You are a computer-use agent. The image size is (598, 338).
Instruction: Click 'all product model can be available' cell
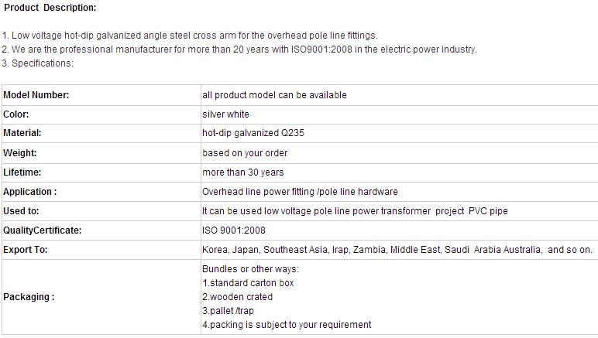[x=400, y=95]
